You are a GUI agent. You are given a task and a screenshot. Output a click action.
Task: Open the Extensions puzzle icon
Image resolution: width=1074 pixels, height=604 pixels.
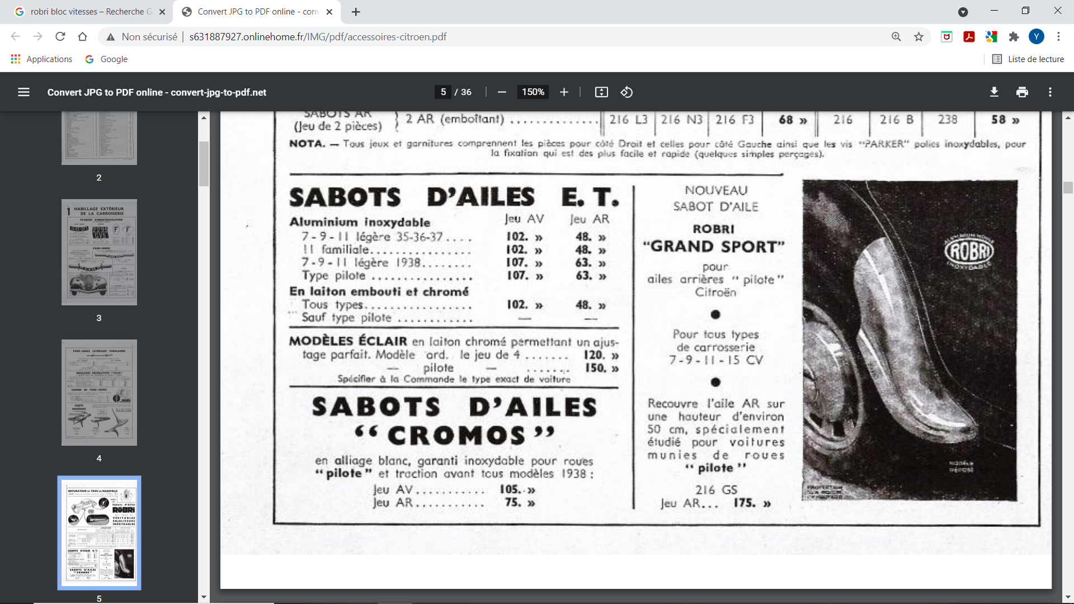pyautogui.click(x=1014, y=37)
